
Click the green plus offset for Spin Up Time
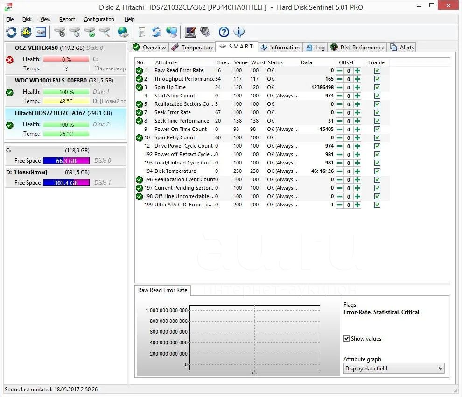pos(357,88)
